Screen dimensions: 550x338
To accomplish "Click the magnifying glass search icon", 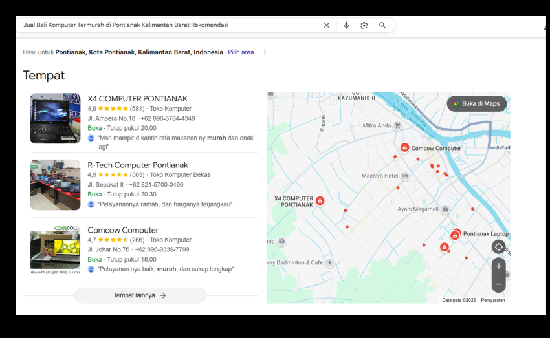I will pos(382,25).
